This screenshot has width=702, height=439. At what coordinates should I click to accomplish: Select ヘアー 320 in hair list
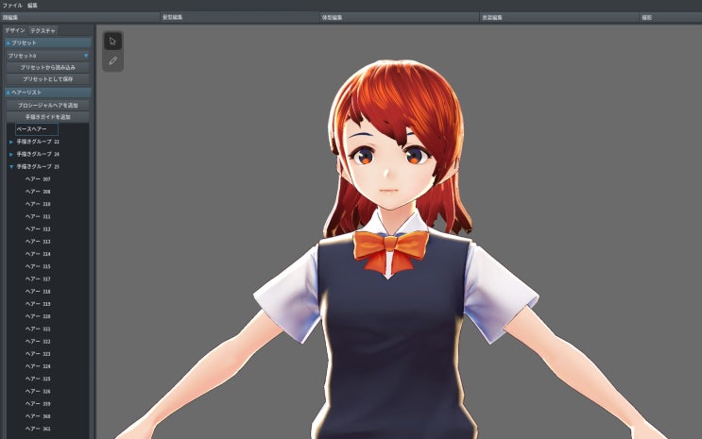38,317
